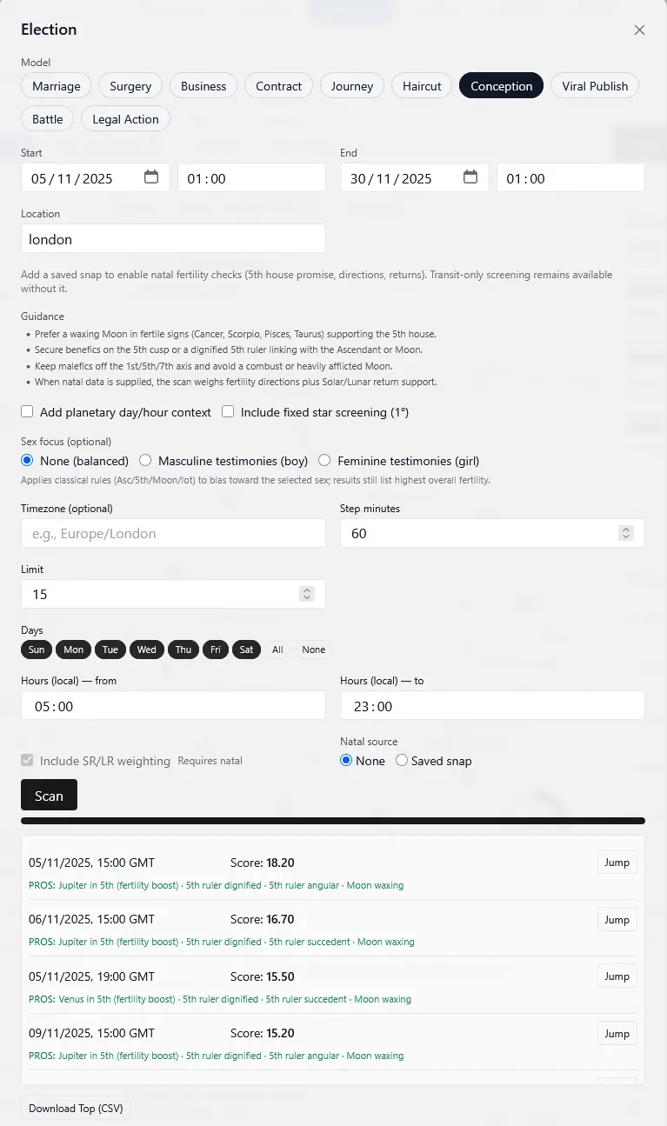Toggle the Sun day chip
Viewport: 667px width, 1126px height.
pos(37,650)
